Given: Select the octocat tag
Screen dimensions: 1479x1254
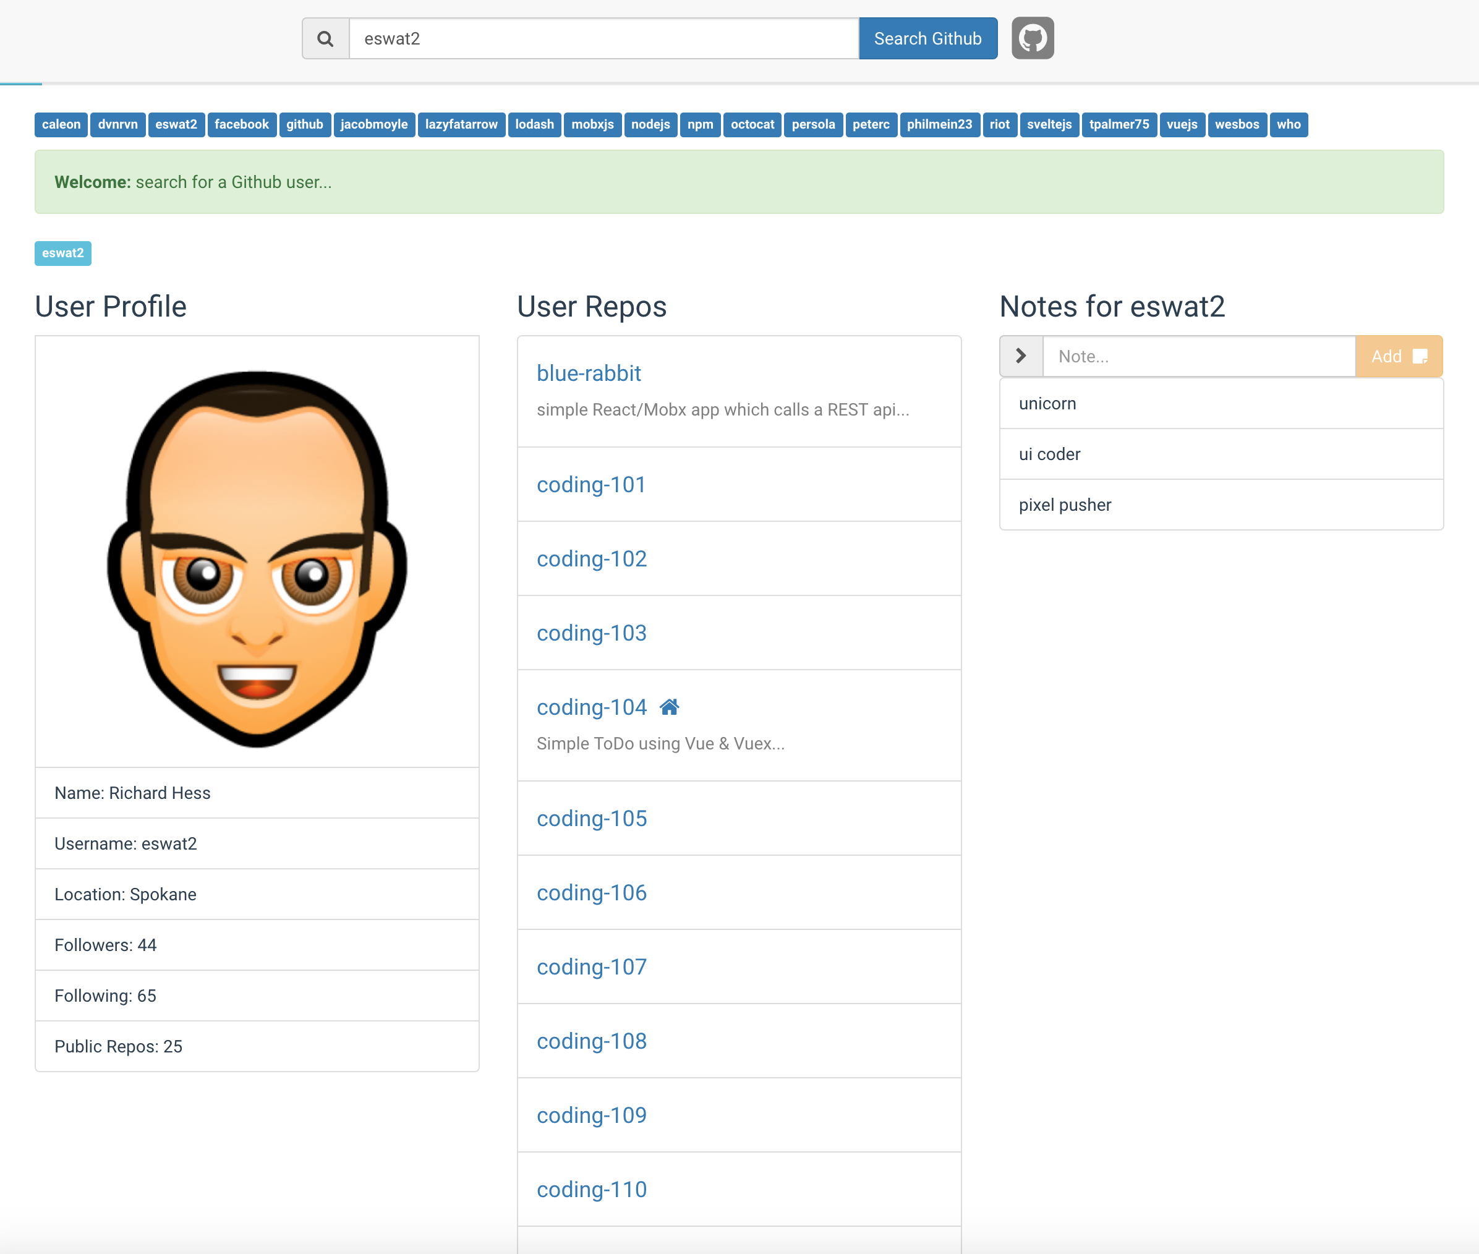Looking at the screenshot, I should tap(752, 124).
